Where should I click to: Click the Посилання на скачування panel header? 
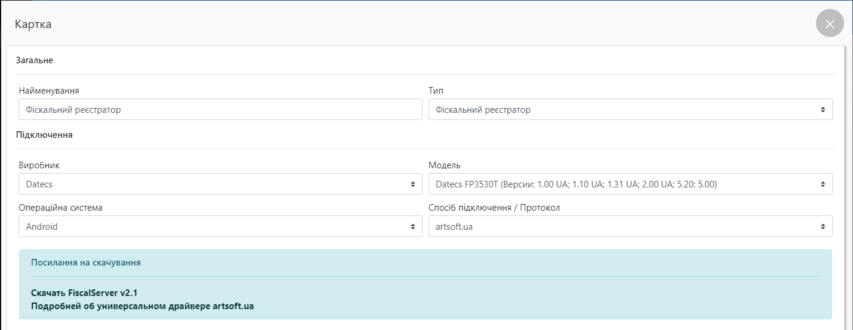86,263
